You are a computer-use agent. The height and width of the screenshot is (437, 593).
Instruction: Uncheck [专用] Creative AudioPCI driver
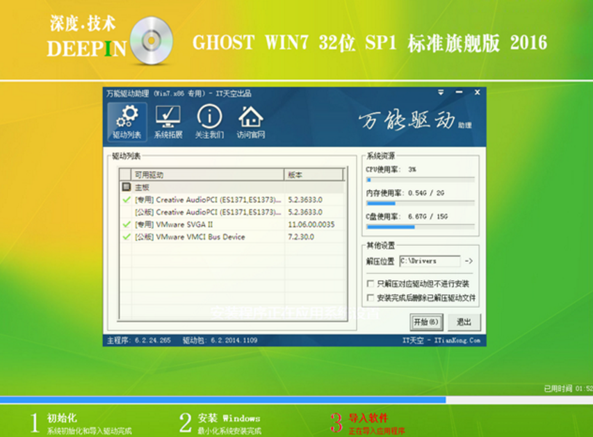127,199
